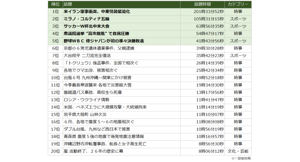The height and width of the screenshot is (162, 300).
Task: Select topic ロシア・ウクライナ情勢
Action: coord(86,100)
